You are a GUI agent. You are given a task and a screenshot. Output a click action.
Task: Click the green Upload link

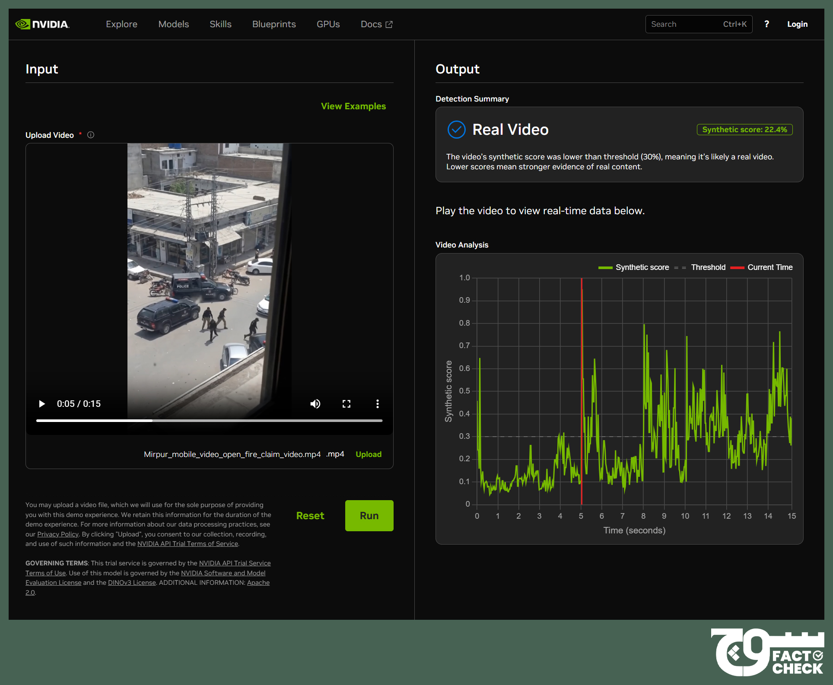click(x=369, y=454)
